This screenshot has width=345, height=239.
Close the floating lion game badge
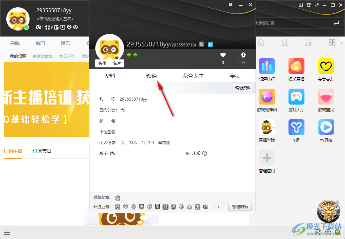click(x=337, y=202)
